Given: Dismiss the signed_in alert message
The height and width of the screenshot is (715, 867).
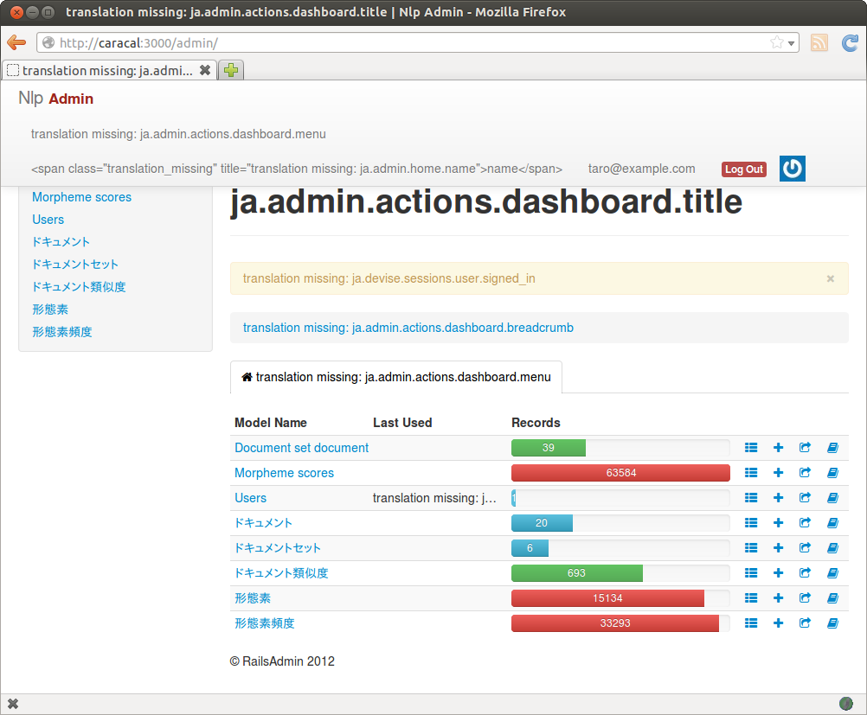Looking at the screenshot, I should coord(831,278).
